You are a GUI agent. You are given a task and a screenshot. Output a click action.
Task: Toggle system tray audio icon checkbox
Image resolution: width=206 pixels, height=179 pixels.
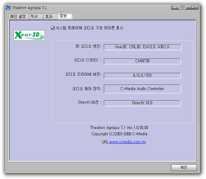53,28
